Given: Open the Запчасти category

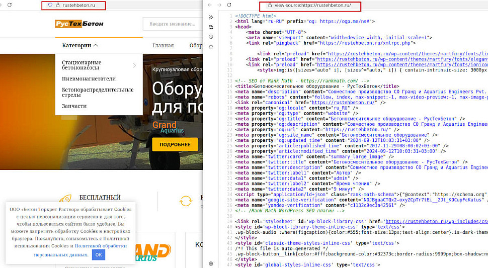Looking at the screenshot, I should point(74,106).
